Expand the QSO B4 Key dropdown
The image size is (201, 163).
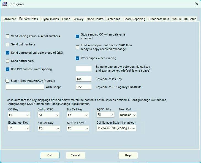coord(78,128)
